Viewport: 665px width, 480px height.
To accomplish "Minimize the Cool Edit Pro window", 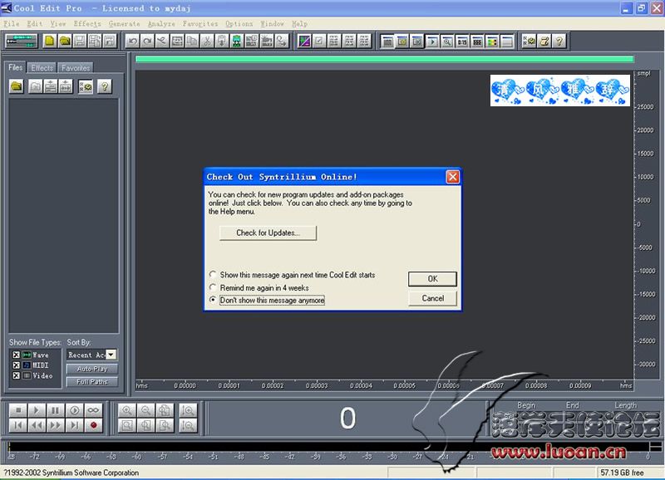I will [x=626, y=8].
